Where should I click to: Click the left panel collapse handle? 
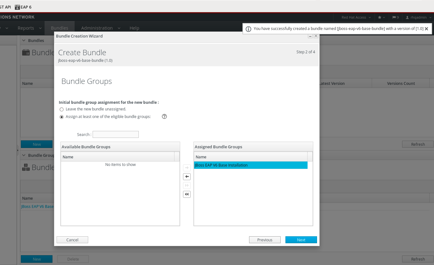(18, 150)
